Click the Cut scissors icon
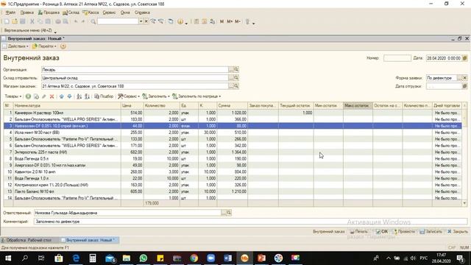 32,21
